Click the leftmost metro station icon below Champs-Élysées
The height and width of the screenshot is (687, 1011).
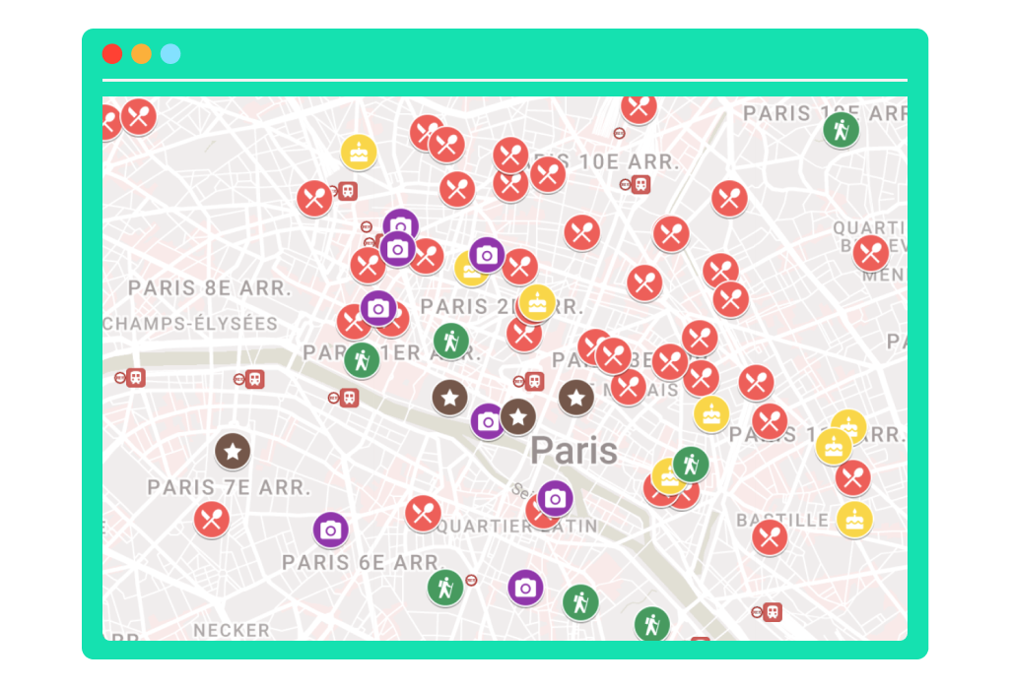point(130,377)
